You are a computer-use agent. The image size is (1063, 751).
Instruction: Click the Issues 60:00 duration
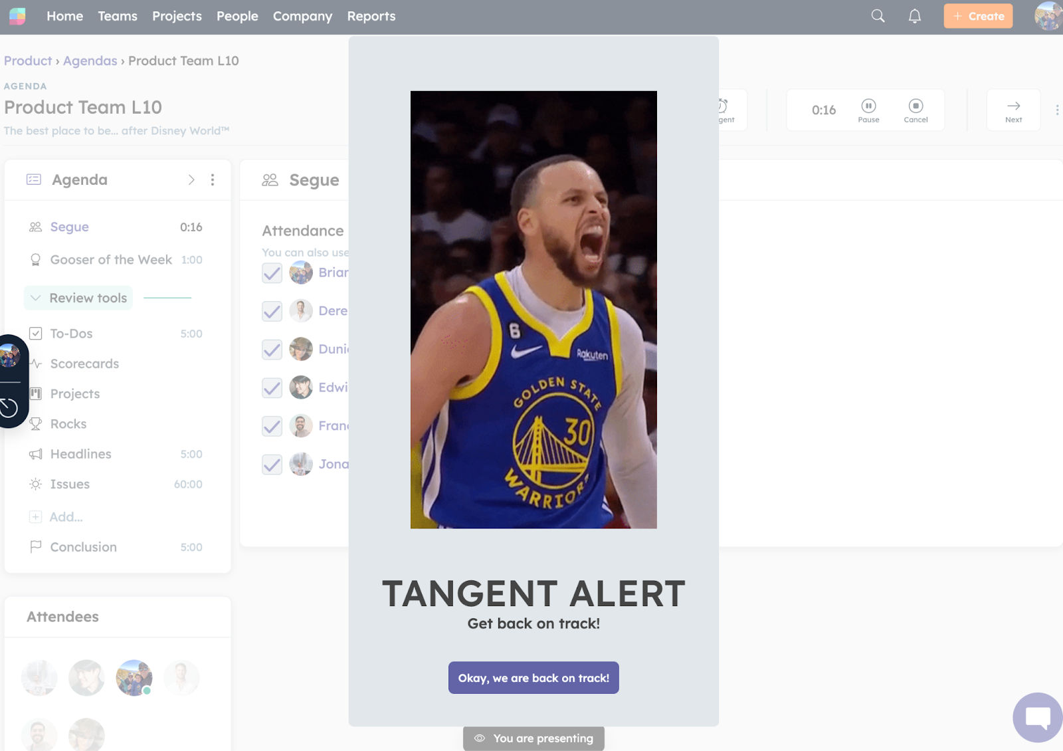pos(188,484)
